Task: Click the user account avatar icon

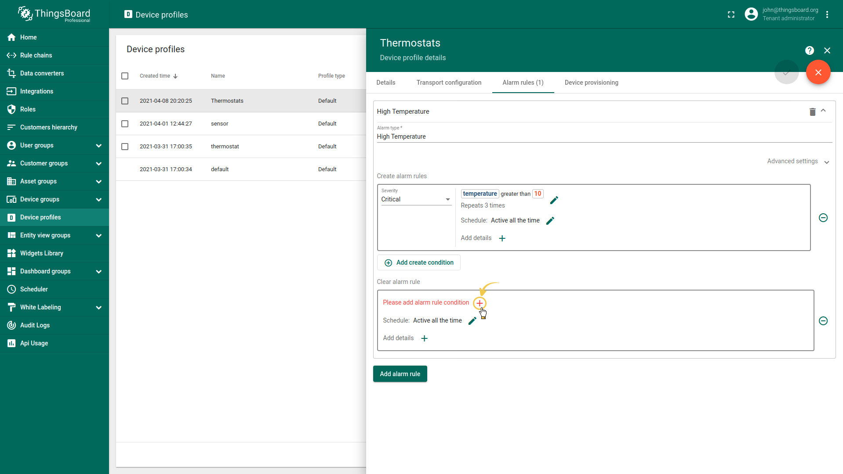Action: click(751, 14)
